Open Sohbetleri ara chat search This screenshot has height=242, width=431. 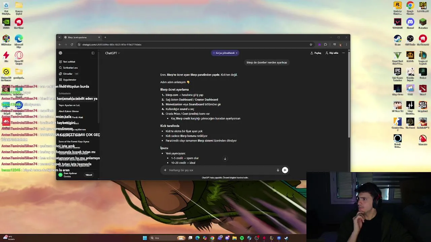click(x=68, y=68)
